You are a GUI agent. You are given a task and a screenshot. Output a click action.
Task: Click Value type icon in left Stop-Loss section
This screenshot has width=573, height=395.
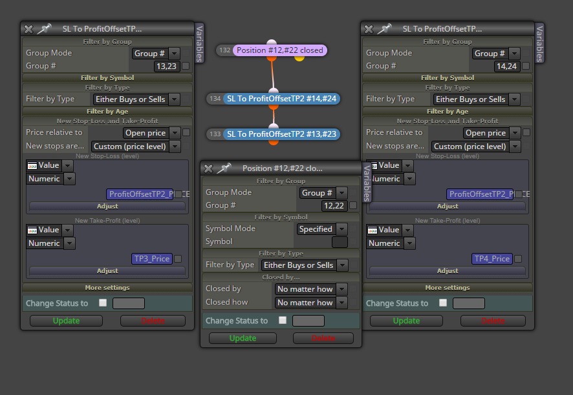tap(32, 166)
